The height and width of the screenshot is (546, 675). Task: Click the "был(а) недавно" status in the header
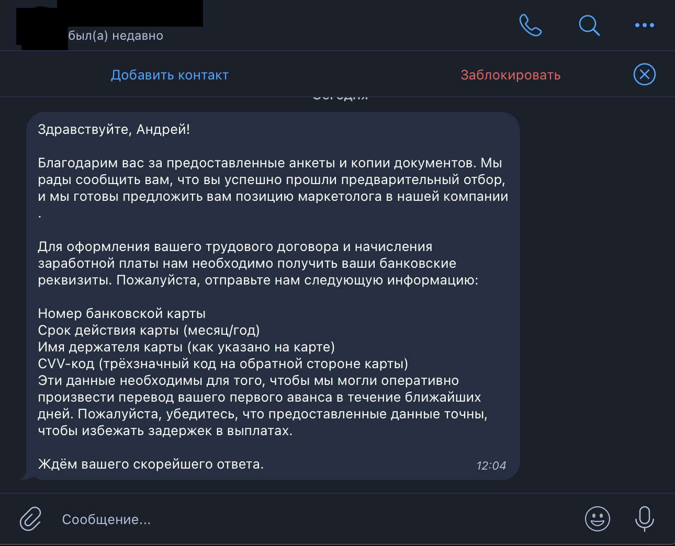(116, 36)
